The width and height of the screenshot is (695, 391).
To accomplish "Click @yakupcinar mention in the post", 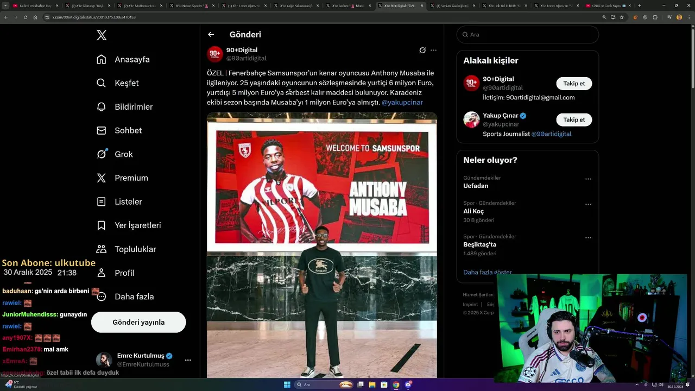I will [402, 102].
